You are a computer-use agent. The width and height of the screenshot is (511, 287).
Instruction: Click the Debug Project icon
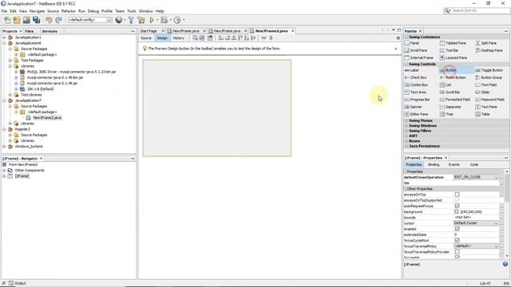(x=164, y=20)
